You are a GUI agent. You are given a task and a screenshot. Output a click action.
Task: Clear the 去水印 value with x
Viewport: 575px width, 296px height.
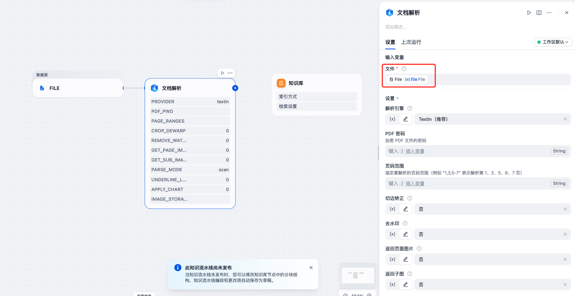coord(565,234)
